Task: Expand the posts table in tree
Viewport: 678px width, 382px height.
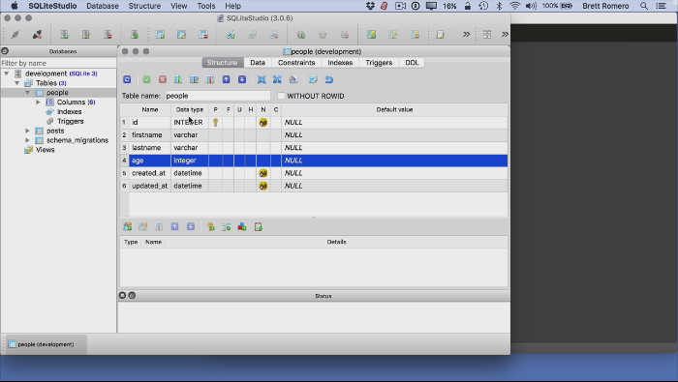Action: click(28, 131)
